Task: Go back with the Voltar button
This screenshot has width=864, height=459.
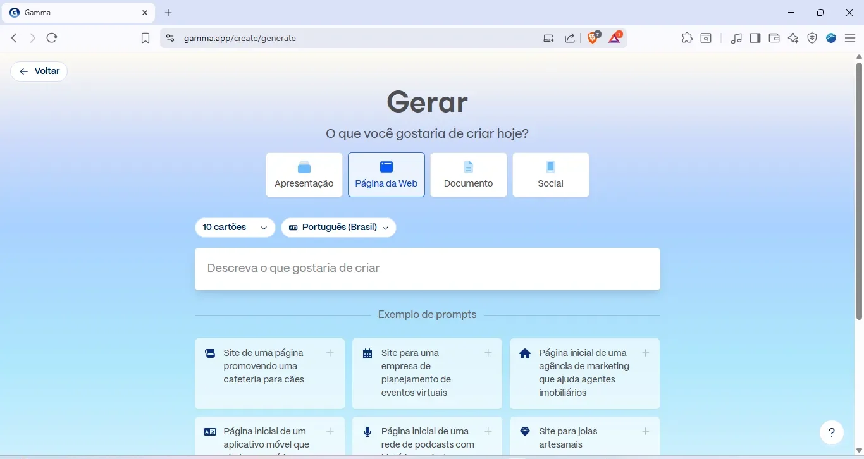Action: (39, 71)
